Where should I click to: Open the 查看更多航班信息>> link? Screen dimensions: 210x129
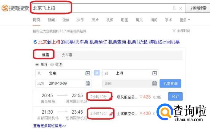tap(50, 126)
